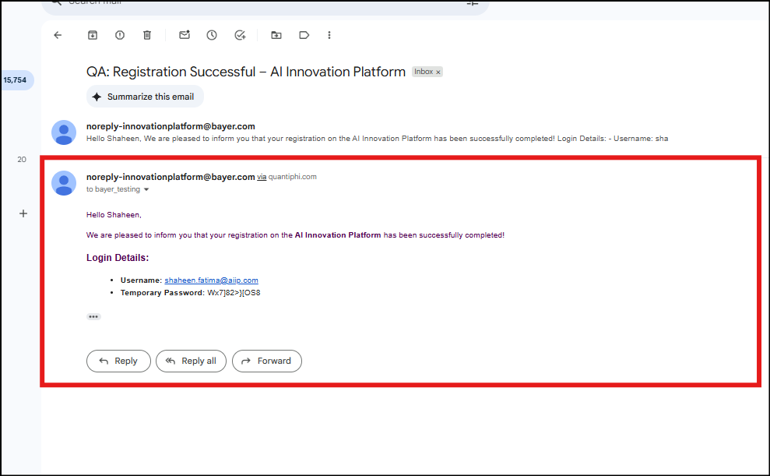Click the 'Hello Shaheen,' greeting line
The width and height of the screenshot is (770, 476).
[x=114, y=215]
